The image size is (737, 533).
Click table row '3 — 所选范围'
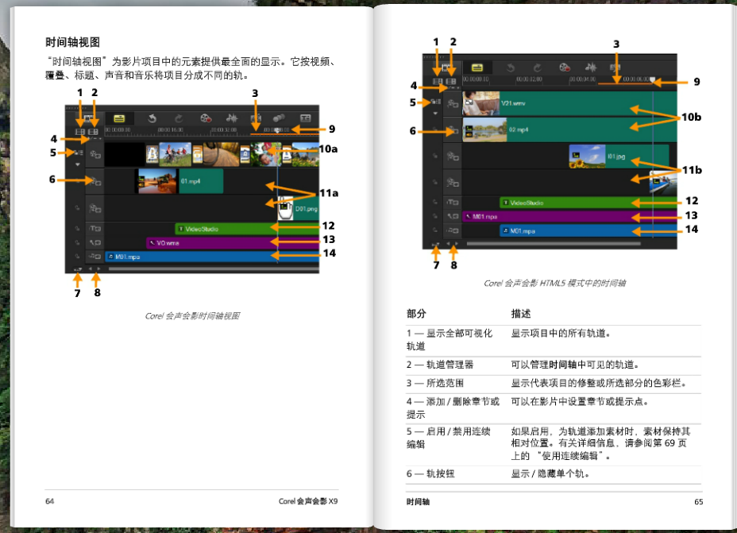[x=554, y=383]
